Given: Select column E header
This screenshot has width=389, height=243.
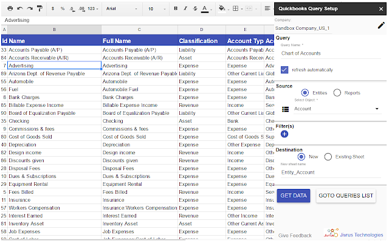Looking at the screenshot, I should [x=245, y=30].
